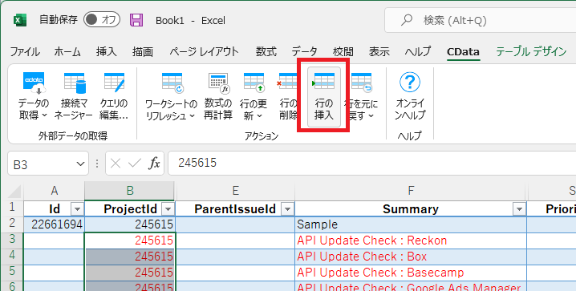
Task: Click the save floppy disk icon
Action: (136, 20)
